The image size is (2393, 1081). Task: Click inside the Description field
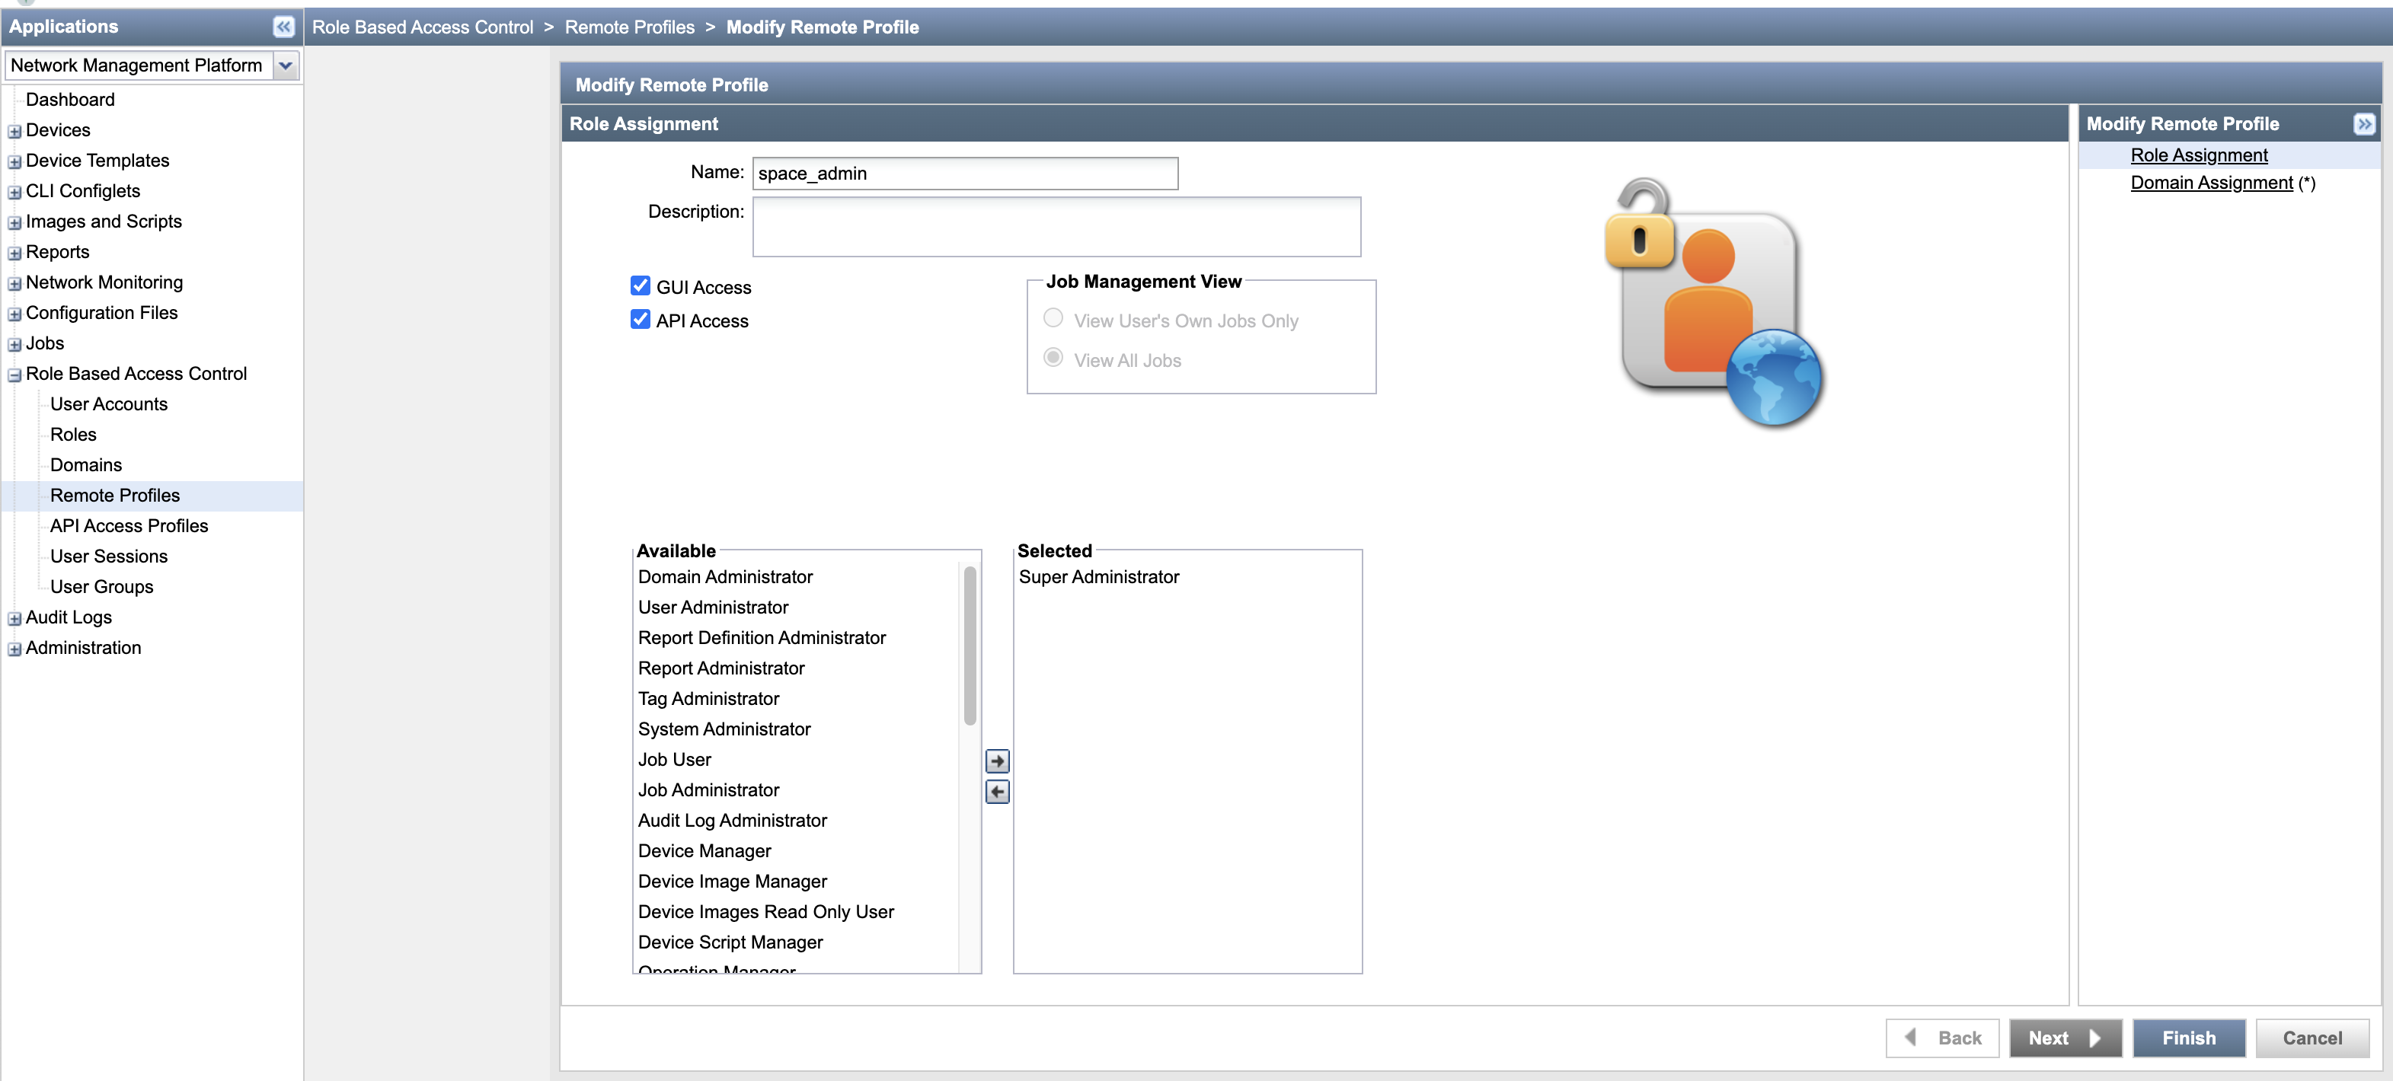(1056, 227)
